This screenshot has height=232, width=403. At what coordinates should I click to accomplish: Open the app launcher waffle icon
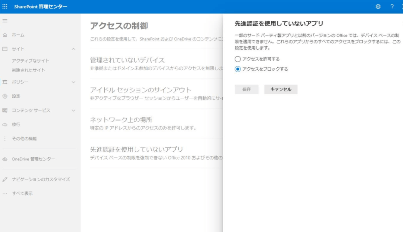(x=5, y=7)
